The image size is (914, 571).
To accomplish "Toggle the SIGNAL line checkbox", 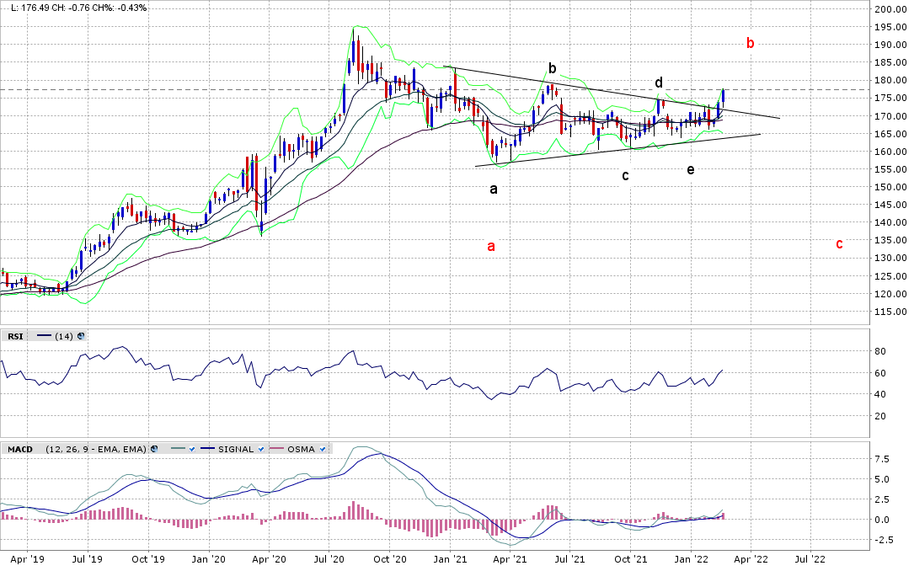I will click(x=261, y=449).
